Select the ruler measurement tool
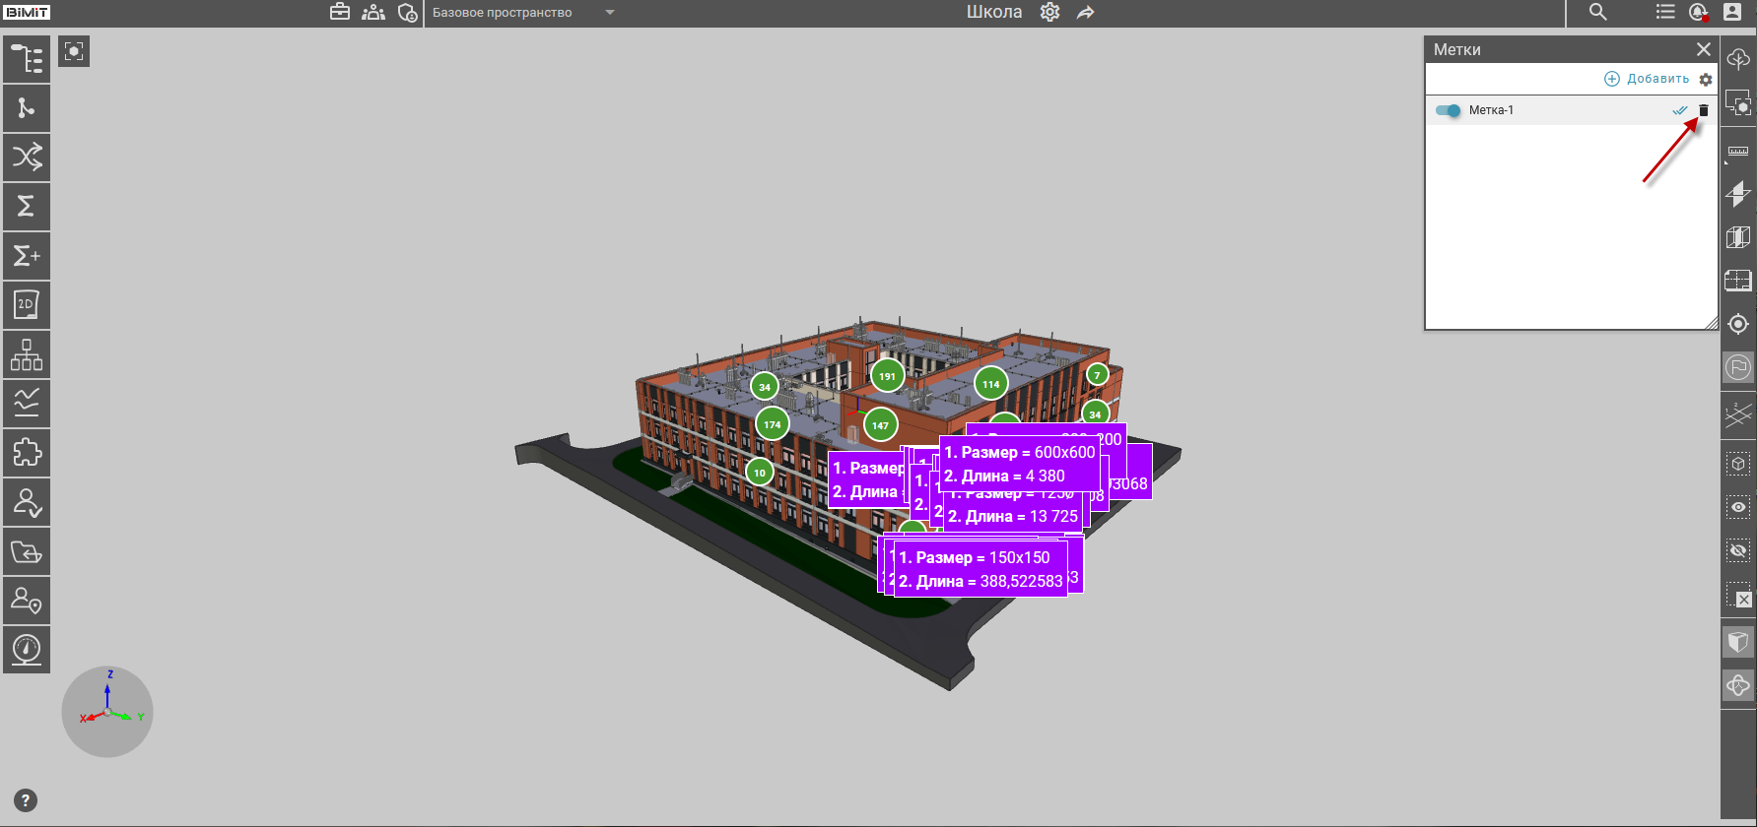 click(x=1738, y=152)
